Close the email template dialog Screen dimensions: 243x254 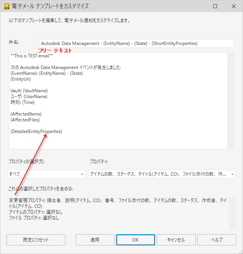tap(234, 6)
